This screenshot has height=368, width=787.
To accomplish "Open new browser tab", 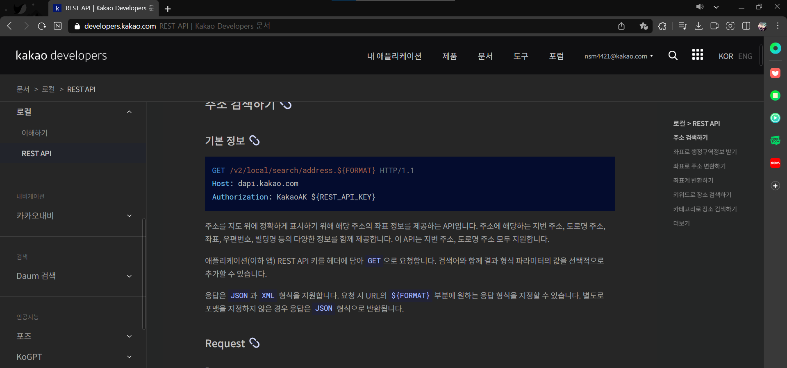I will (x=168, y=9).
